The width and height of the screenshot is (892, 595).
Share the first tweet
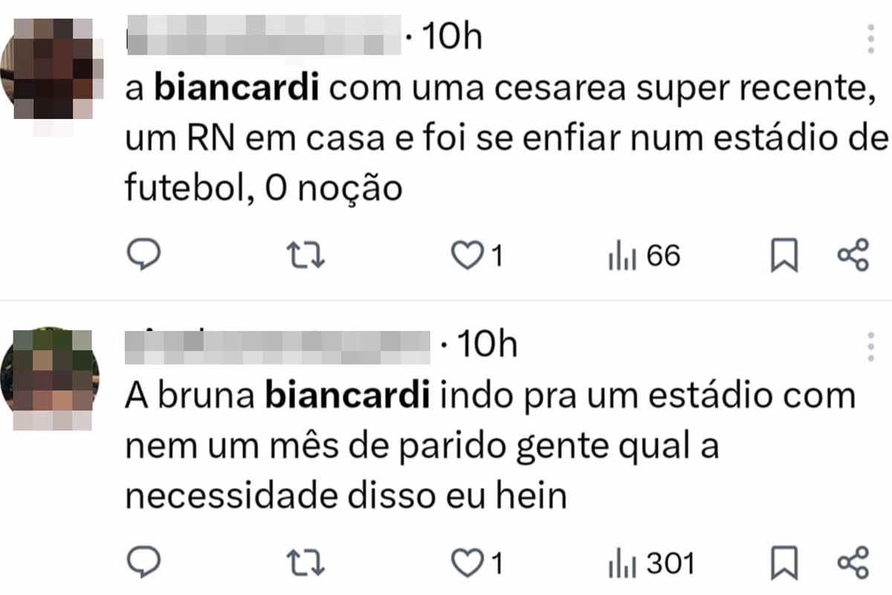853,257
